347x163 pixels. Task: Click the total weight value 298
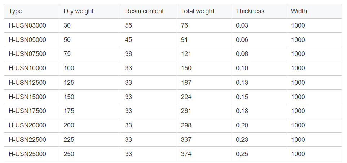click(x=186, y=125)
